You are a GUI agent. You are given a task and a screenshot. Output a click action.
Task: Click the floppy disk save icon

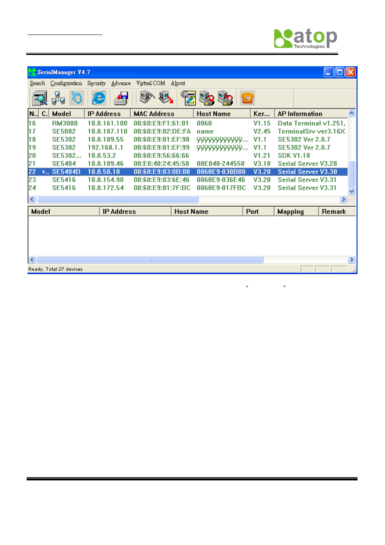[121, 98]
